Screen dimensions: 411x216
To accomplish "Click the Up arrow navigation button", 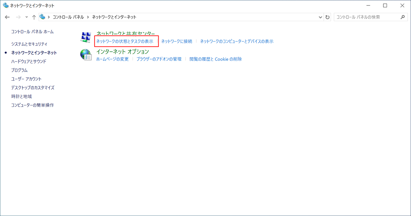I will click(x=34, y=17).
